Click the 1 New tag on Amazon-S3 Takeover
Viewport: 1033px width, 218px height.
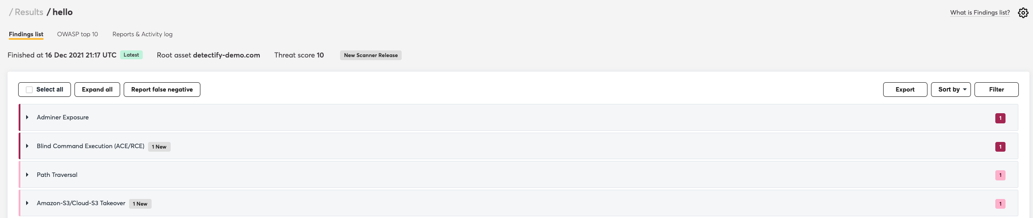point(140,204)
